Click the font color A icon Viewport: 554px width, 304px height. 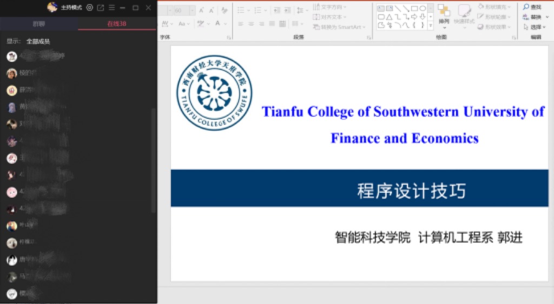click(217, 23)
